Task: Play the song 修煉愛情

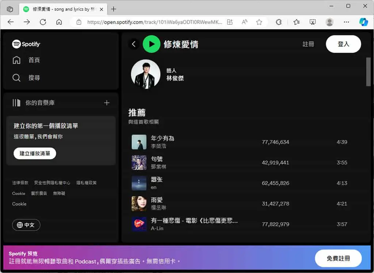Action: click(x=151, y=44)
